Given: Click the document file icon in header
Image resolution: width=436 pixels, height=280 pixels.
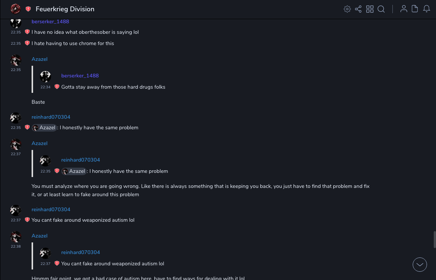Looking at the screenshot, I should (x=415, y=9).
